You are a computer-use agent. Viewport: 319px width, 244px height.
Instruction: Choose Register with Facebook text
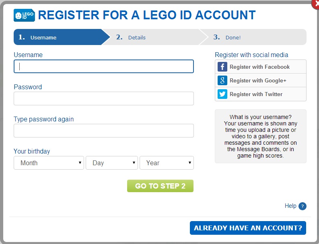[259, 67]
